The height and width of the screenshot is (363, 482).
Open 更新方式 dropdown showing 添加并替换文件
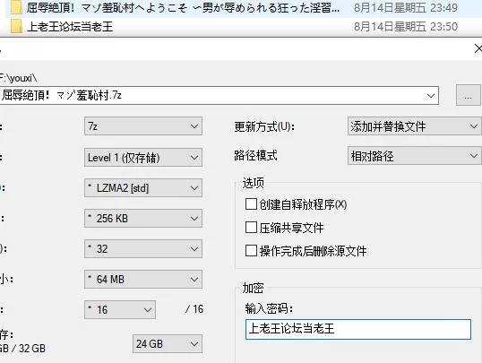[x=415, y=126]
